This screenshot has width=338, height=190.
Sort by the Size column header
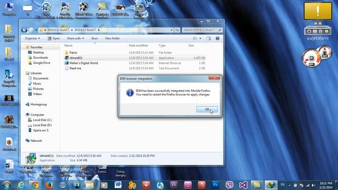pyautogui.click(x=191, y=45)
